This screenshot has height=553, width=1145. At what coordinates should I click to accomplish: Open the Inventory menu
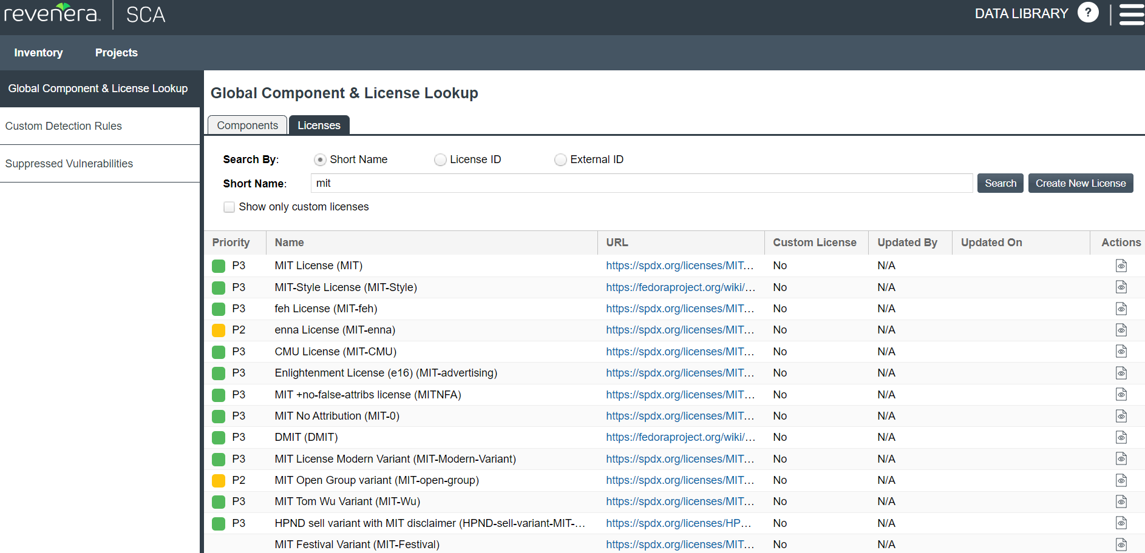click(x=38, y=53)
